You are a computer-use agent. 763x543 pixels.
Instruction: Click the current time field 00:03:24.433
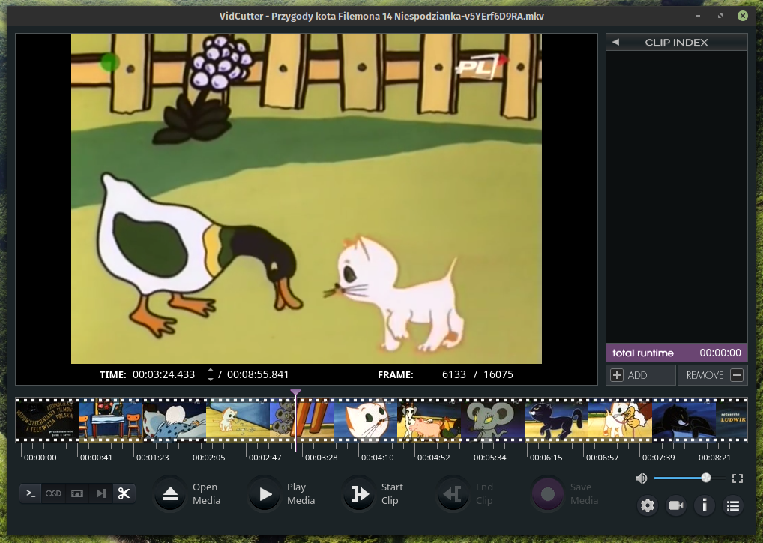tap(163, 374)
